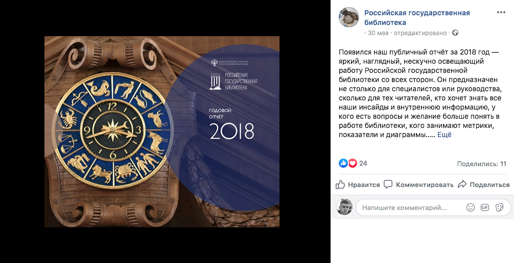Show the 24 reactions list
Image resolution: width=514 pixels, height=263 pixels.
click(x=363, y=163)
